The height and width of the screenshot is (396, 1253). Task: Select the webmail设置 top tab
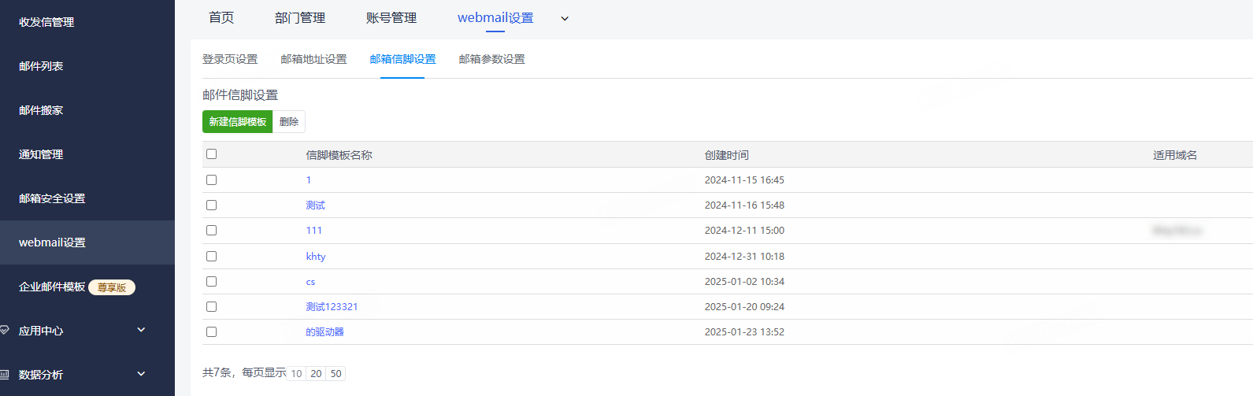click(x=495, y=17)
